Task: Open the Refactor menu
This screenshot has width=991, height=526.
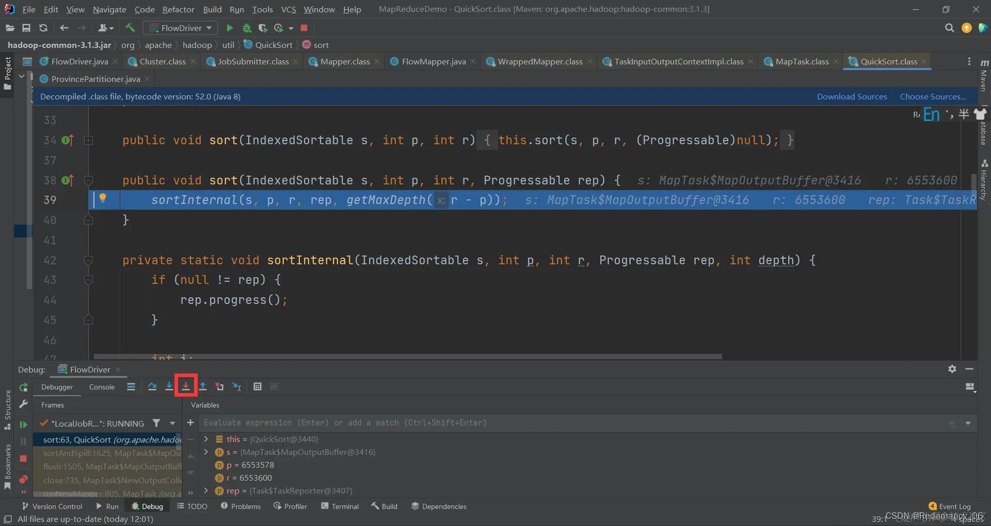Action: click(179, 9)
